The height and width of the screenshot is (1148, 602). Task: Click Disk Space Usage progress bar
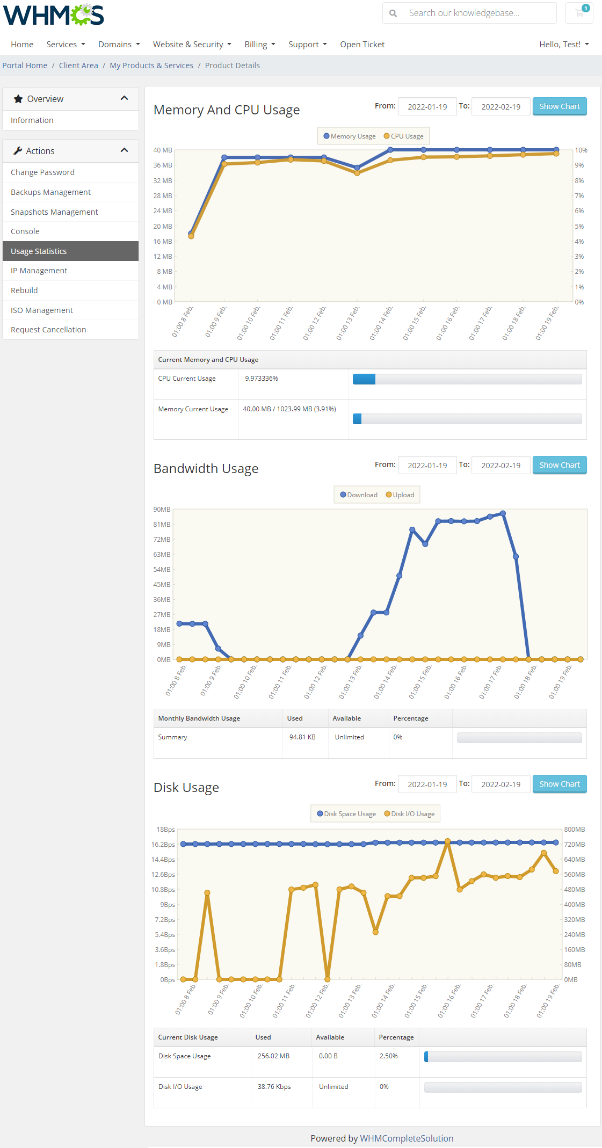point(503,1057)
